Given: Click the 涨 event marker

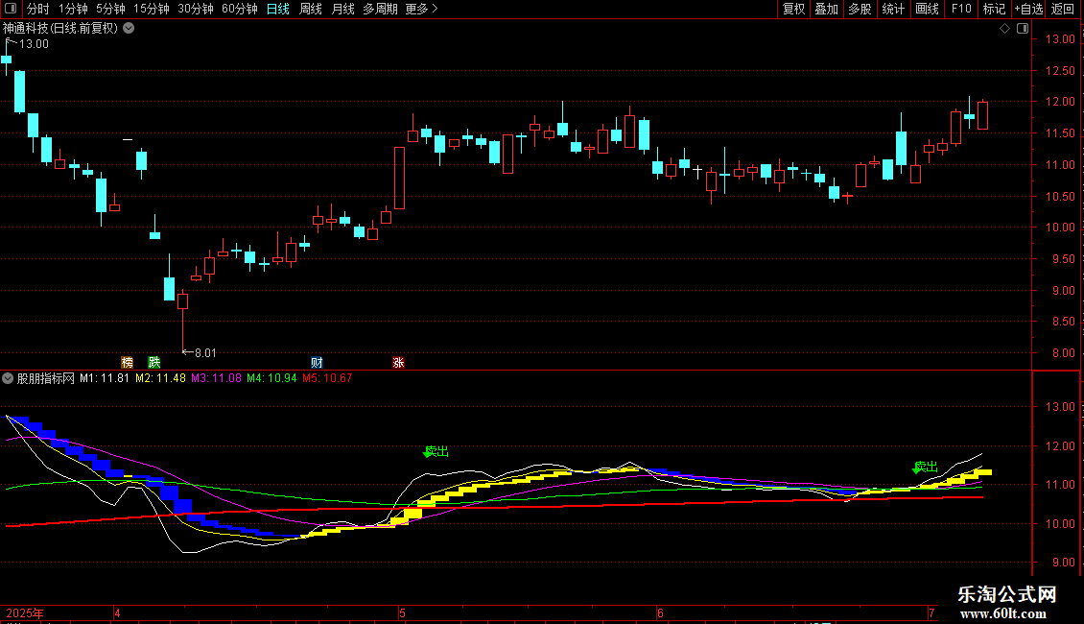Looking at the screenshot, I should 398,363.
